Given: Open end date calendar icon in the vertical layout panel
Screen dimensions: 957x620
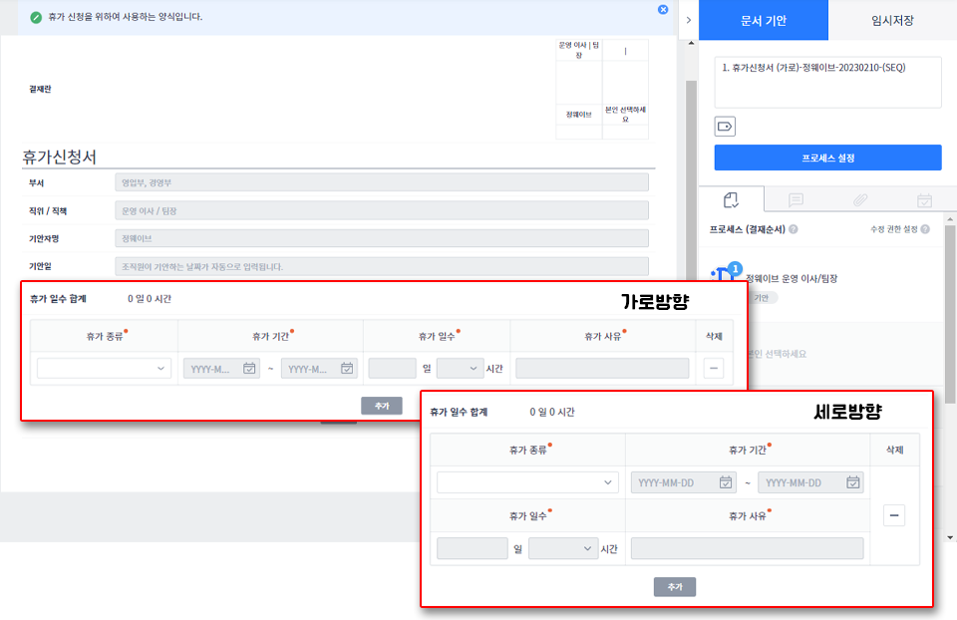Looking at the screenshot, I should coord(852,482).
